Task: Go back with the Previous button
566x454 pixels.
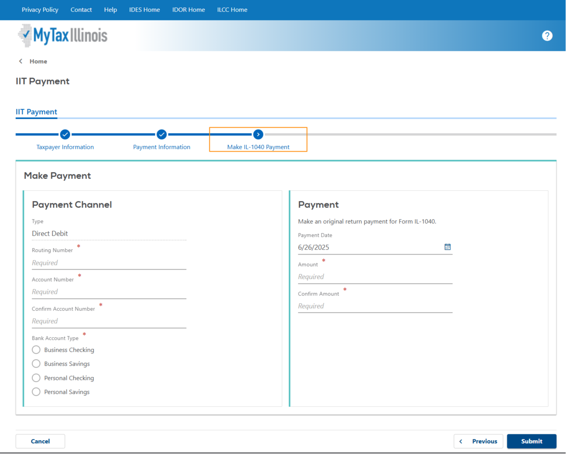Action: pyautogui.click(x=478, y=441)
